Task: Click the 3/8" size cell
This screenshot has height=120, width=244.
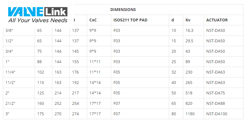Action: tap(9, 30)
